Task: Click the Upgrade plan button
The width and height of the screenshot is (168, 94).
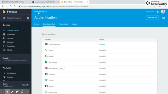Action: (x=25, y=85)
